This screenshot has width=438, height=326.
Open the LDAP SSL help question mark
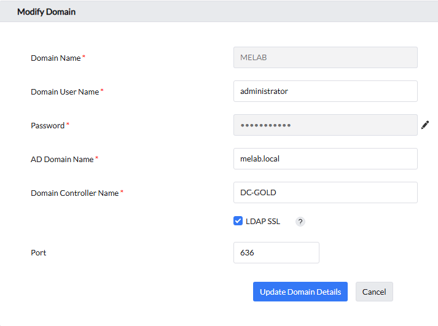(x=300, y=222)
